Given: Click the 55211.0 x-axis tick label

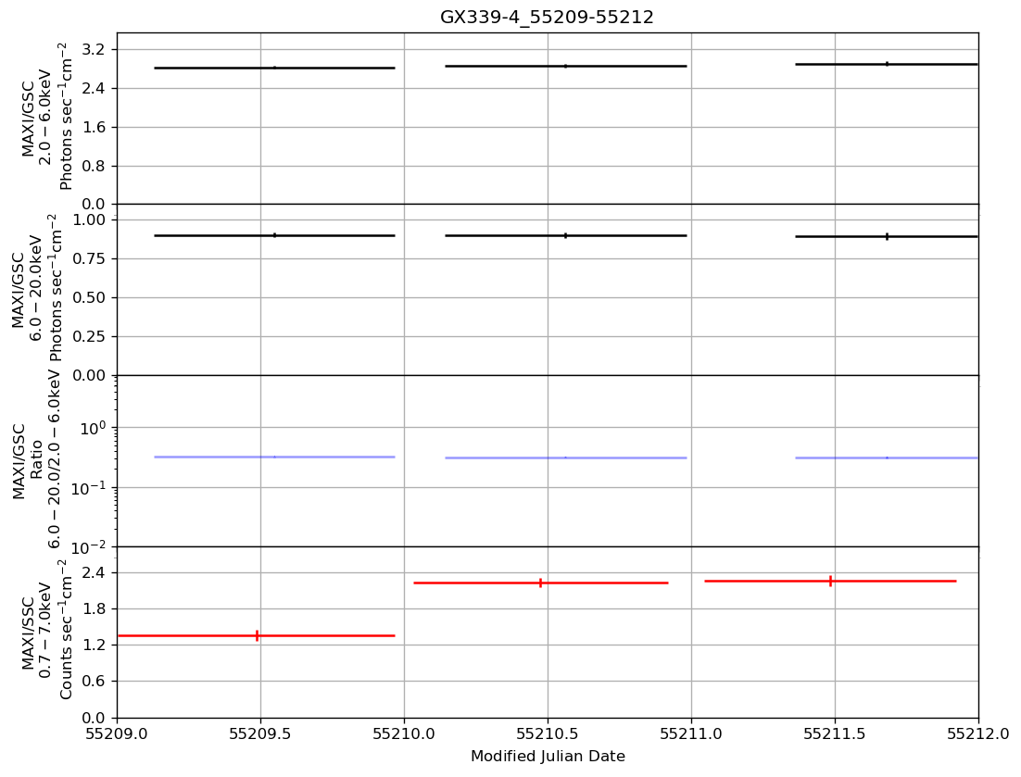Looking at the screenshot, I should coord(691,734).
